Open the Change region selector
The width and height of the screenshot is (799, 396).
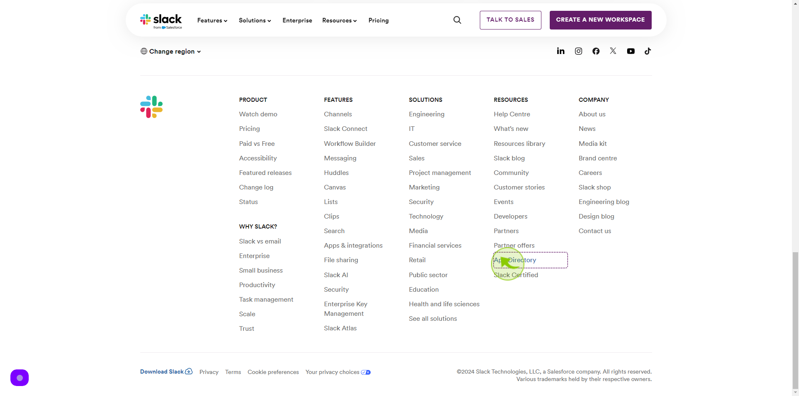pyautogui.click(x=171, y=52)
